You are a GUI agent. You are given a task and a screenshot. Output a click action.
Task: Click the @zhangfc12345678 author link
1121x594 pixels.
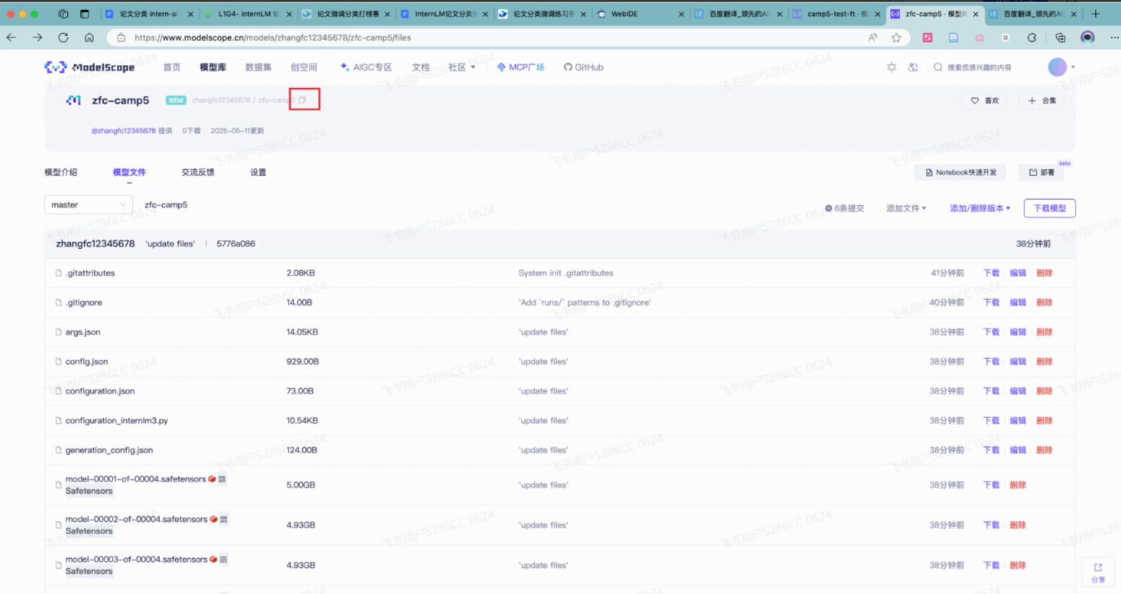tap(123, 131)
